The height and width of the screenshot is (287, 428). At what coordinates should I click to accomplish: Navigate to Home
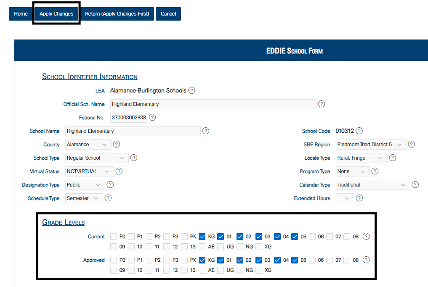[21, 13]
